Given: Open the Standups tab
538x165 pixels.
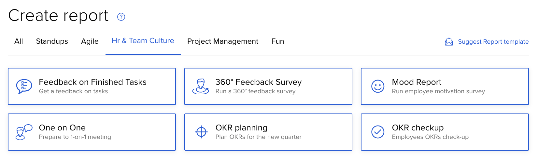Looking at the screenshot, I should coord(52,41).
